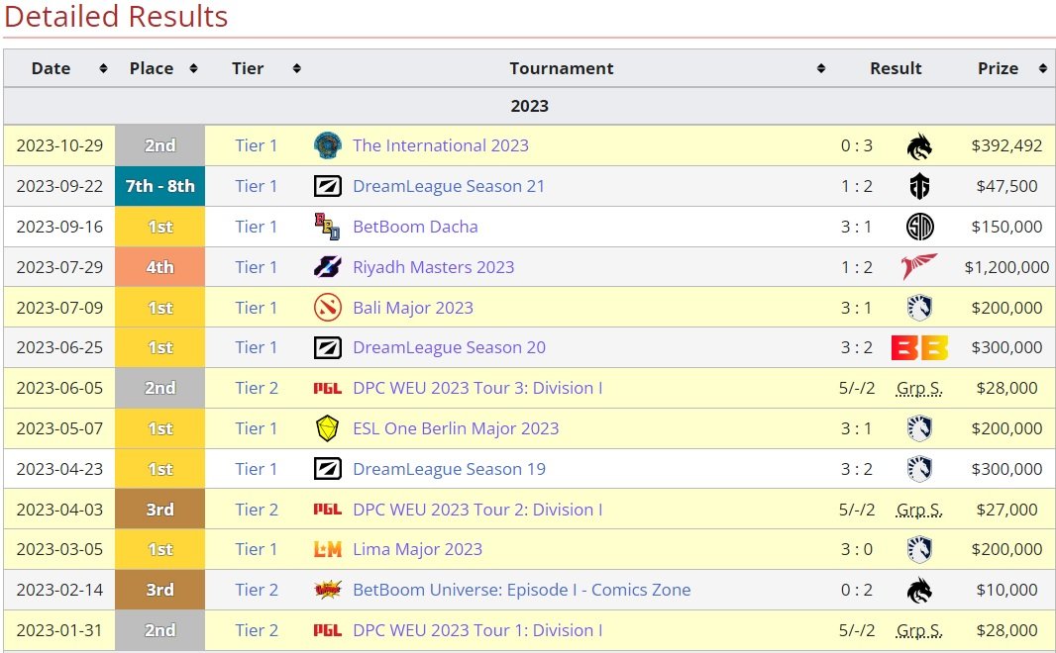Click TSM opponent logo in BetBoom Dacha row

pyautogui.click(x=919, y=227)
